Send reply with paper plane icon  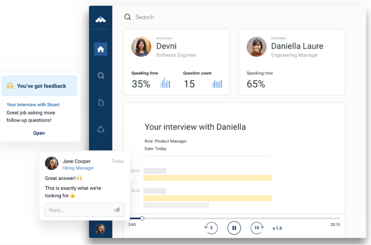(x=117, y=210)
